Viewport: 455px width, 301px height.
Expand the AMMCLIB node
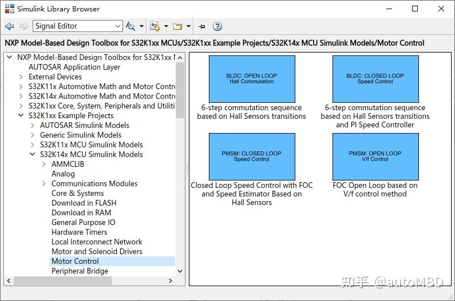44,164
